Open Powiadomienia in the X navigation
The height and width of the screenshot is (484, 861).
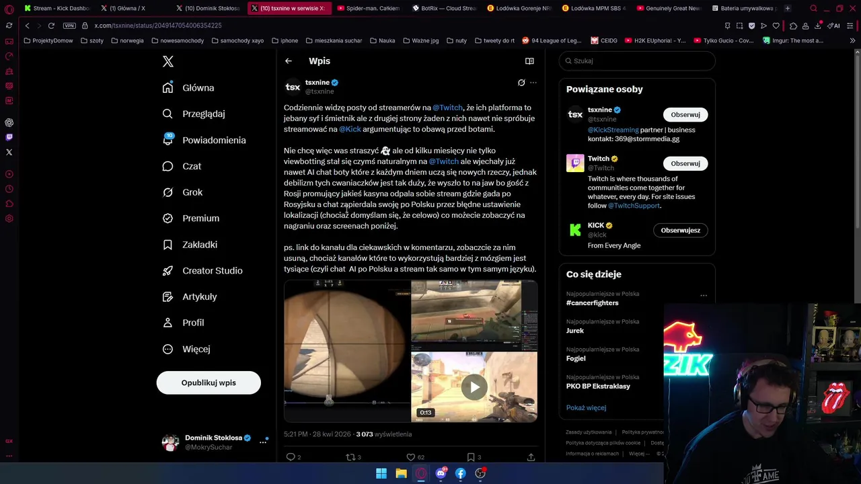coord(204,140)
